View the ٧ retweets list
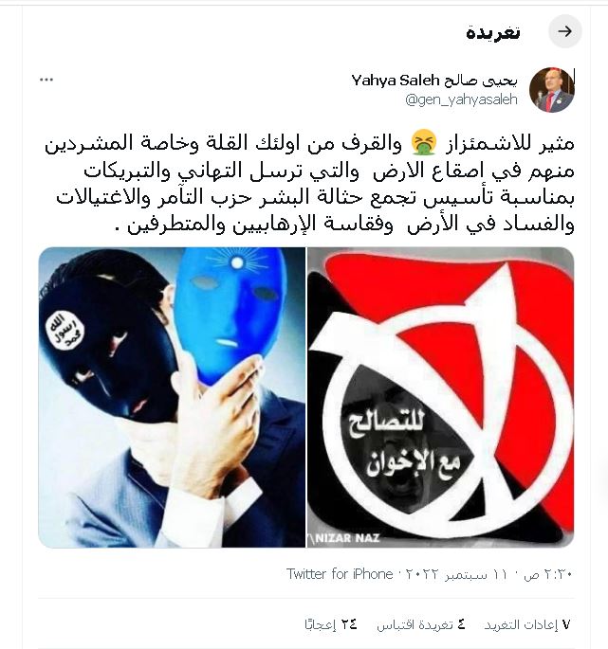 click(527, 624)
